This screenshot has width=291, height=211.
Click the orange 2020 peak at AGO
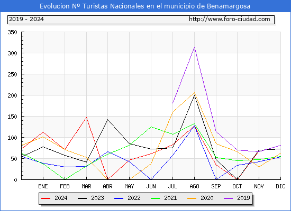coord(194,93)
